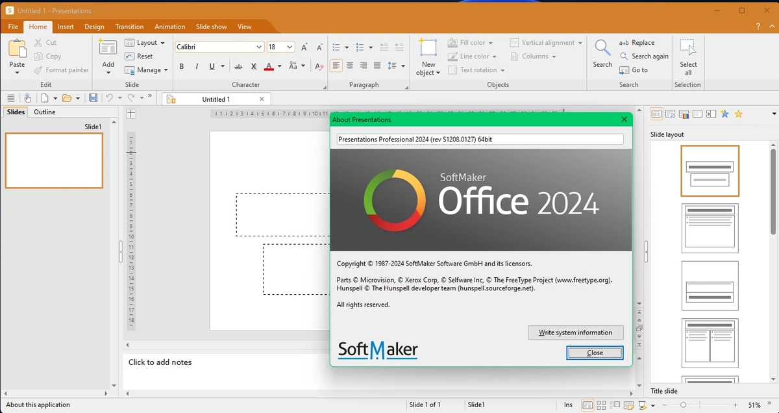Toggle right alignment button
The height and width of the screenshot is (413, 779).
(x=364, y=66)
